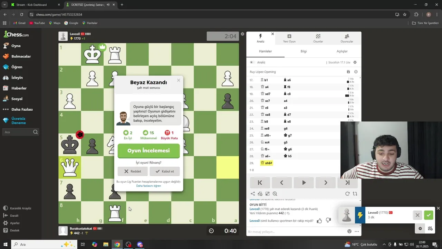Open Windows Start menu
This screenshot has height=249, width=442.
point(6,245)
